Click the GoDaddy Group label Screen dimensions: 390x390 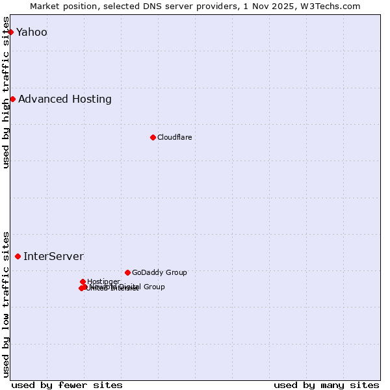coord(159,272)
